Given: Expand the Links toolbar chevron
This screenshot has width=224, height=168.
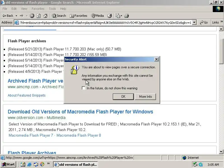Looking at the screenshot, I should 222,22.
